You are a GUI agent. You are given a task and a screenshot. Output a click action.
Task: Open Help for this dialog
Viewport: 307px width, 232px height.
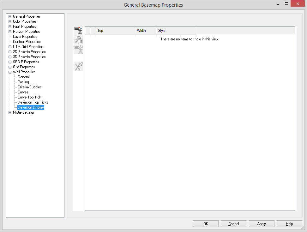[x=289, y=224]
